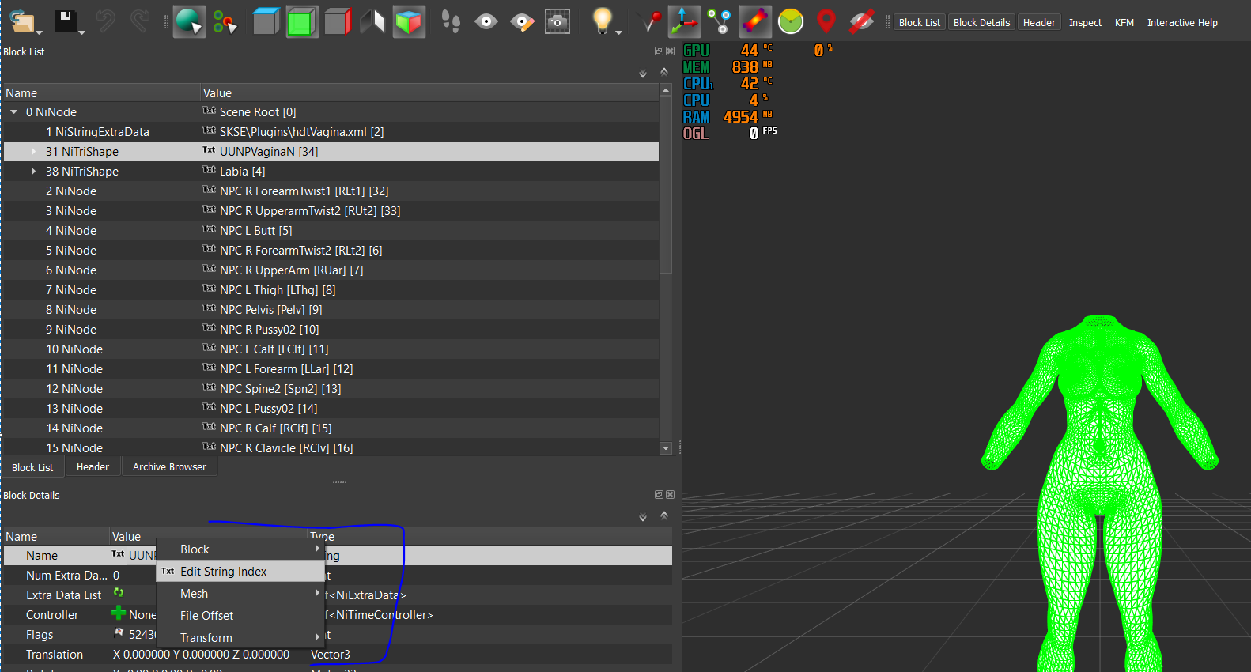
Task: Click the Txt icon next to UUNPVaginaN
Action: (209, 150)
